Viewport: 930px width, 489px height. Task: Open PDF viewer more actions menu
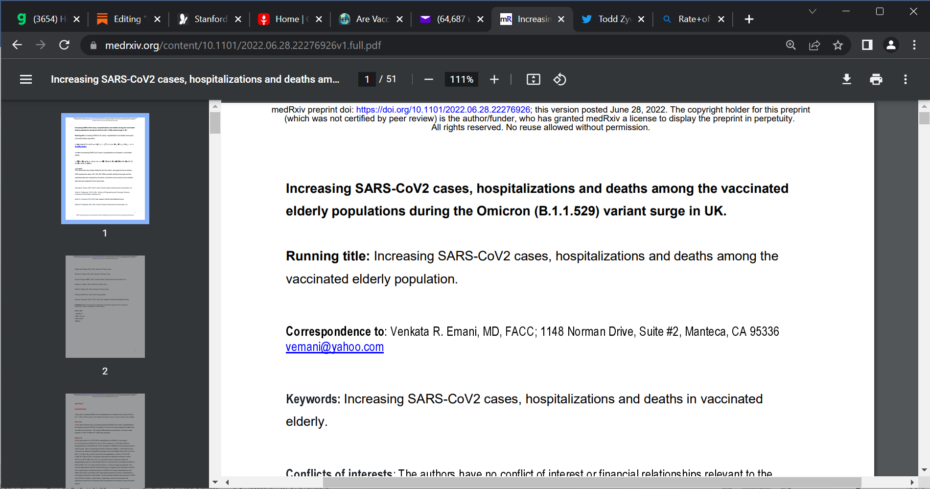pyautogui.click(x=906, y=79)
